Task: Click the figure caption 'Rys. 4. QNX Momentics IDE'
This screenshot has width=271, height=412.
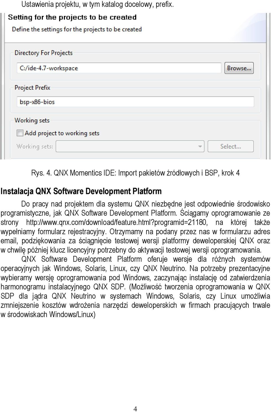Action: click(135, 173)
